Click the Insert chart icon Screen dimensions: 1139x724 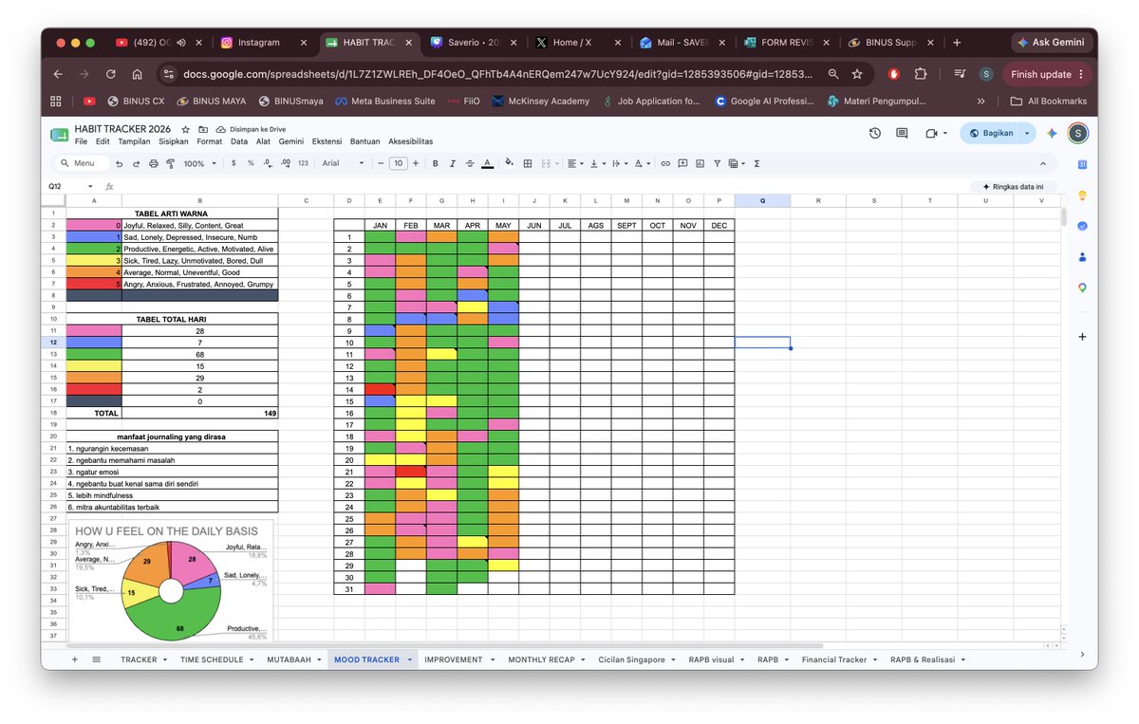coord(700,163)
